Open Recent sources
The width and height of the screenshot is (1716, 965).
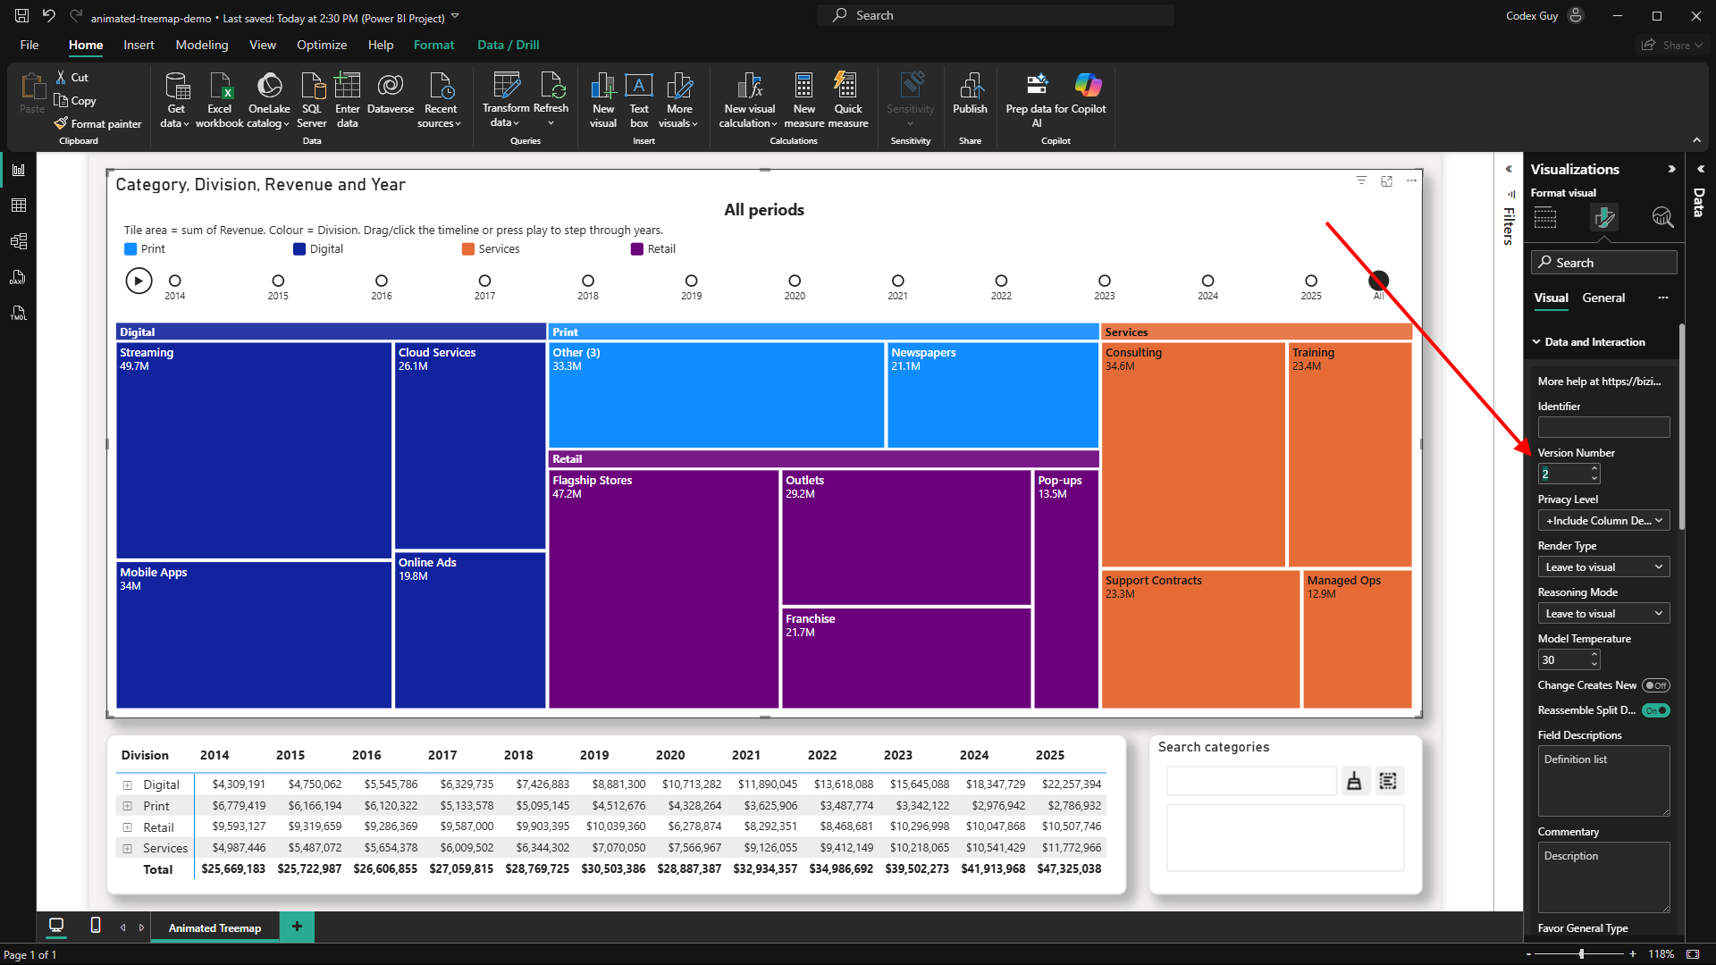(440, 100)
